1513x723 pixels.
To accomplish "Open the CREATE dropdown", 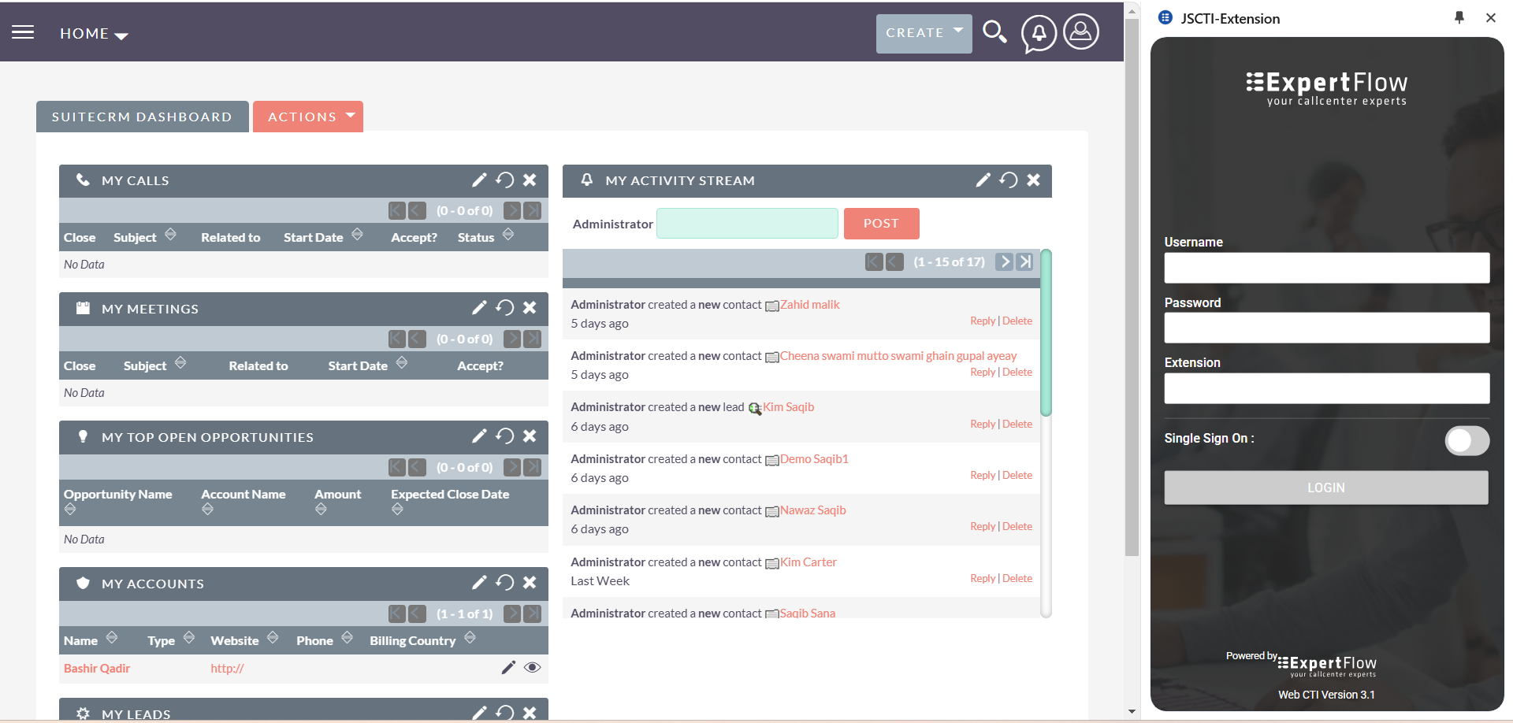I will [x=924, y=33].
